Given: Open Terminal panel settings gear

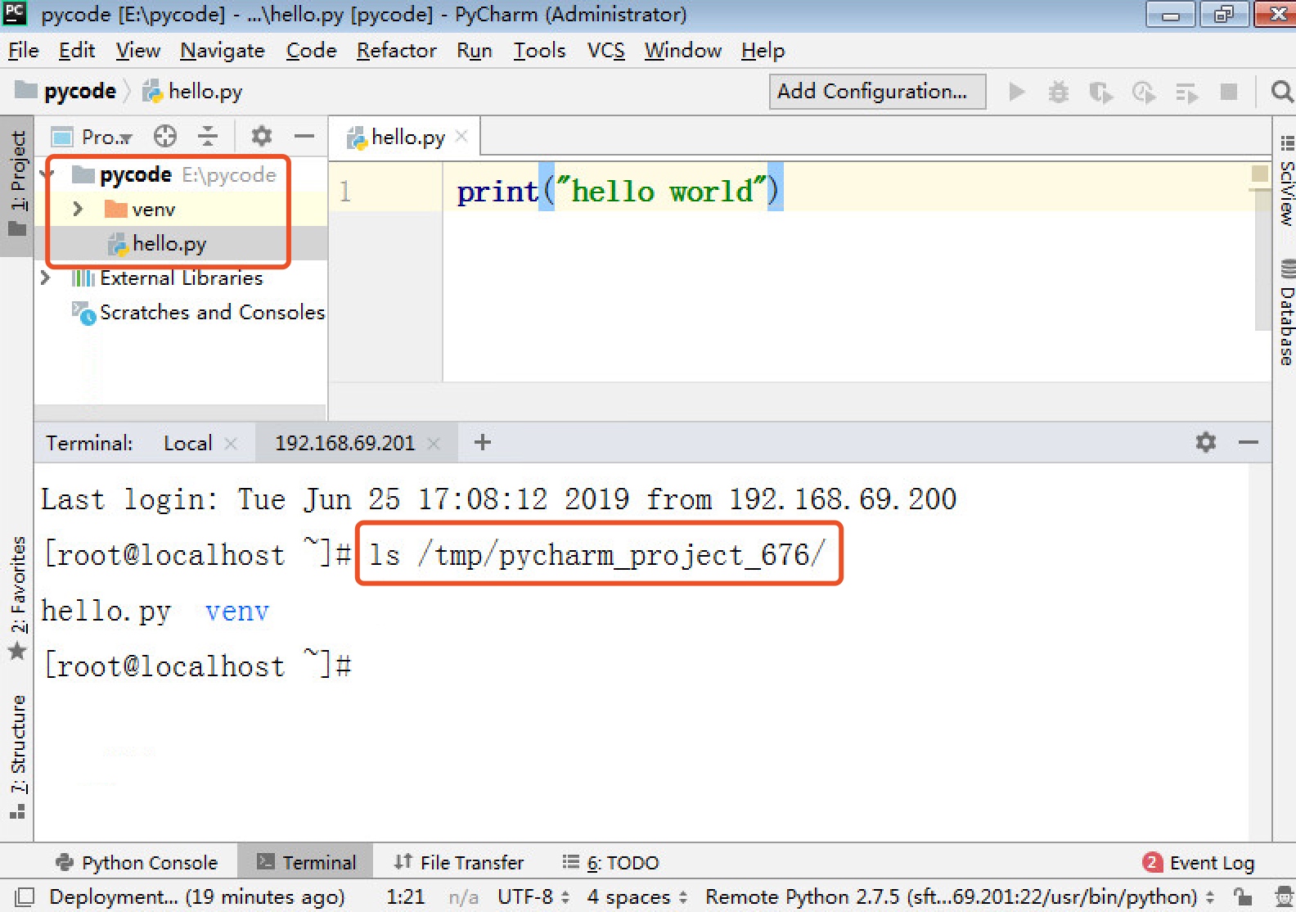Looking at the screenshot, I should click(1205, 443).
